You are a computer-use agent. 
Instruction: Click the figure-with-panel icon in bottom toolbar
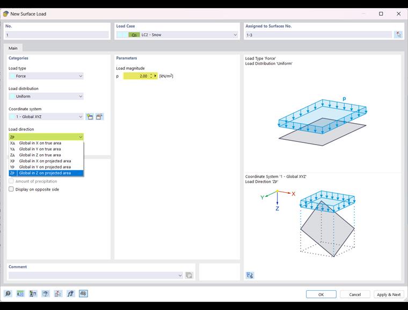coord(33,293)
